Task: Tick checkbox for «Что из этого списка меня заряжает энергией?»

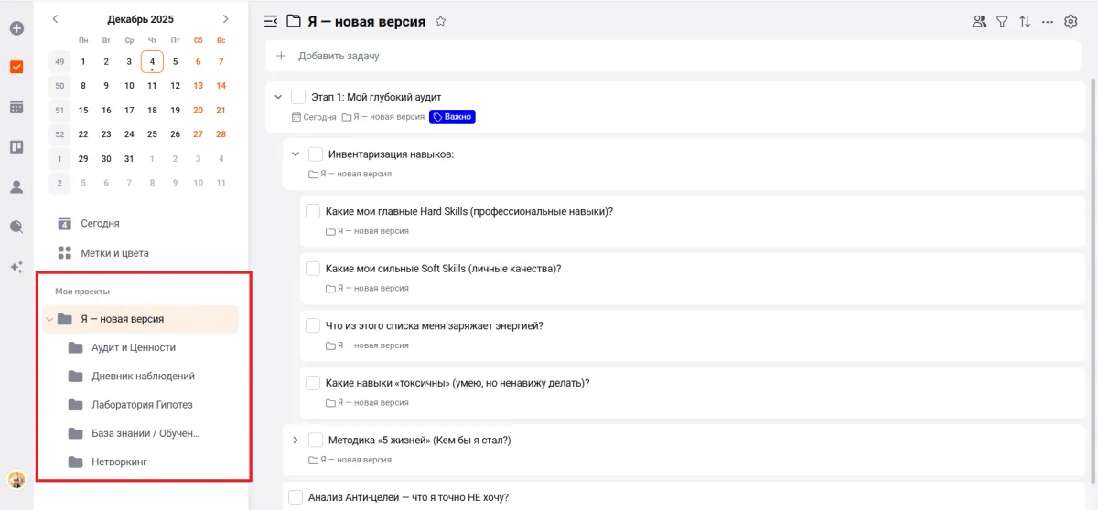Action: click(313, 325)
